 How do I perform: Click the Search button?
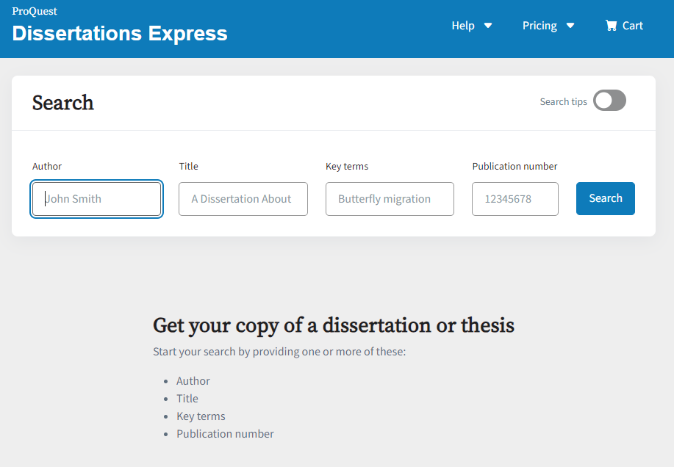605,198
